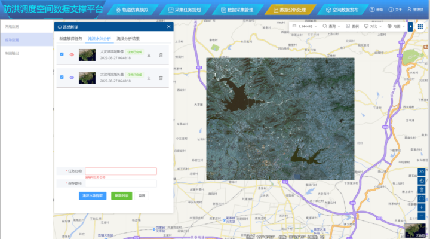Click the green 刷新列表 button
This screenshot has height=239, width=430.
122,195
